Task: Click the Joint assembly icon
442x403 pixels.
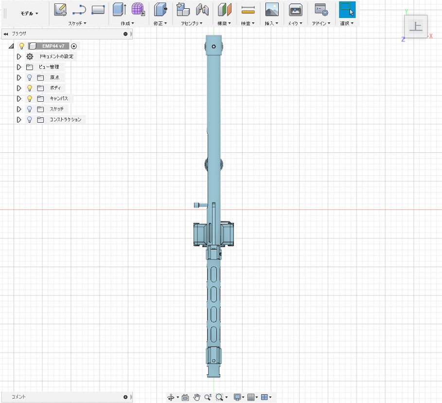Action: pyautogui.click(x=202, y=9)
